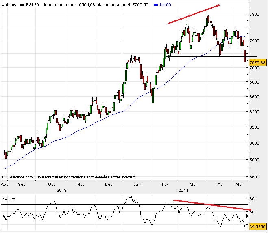Click the 7000 price axis label
Screen dimensions: 268x233
coord(254,68)
